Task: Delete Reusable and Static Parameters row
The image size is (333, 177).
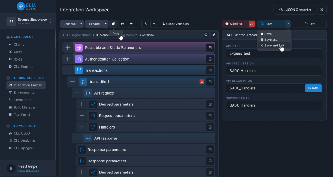Action: pos(210,48)
